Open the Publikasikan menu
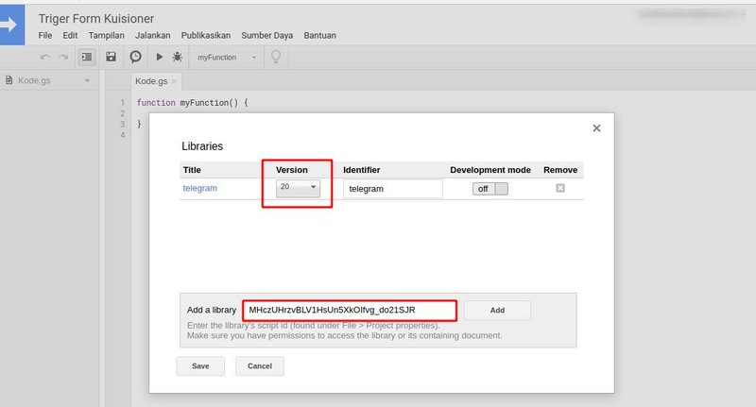 click(205, 36)
